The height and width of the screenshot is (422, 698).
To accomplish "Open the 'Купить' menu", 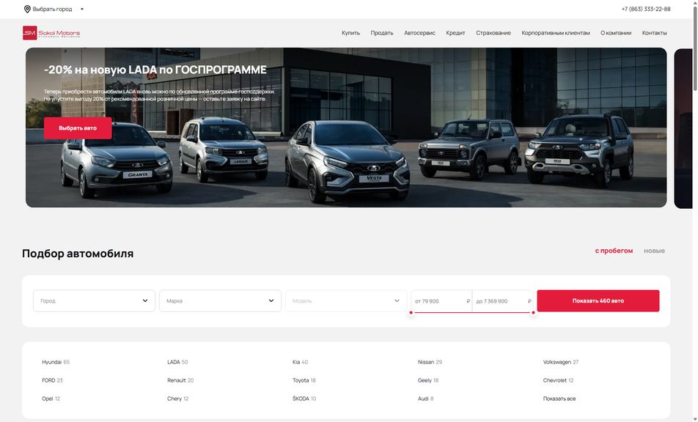I will [350, 33].
